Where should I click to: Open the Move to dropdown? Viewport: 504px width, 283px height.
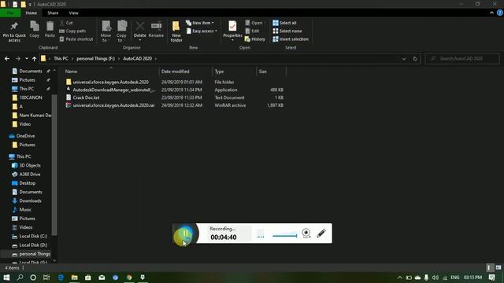[x=106, y=31]
